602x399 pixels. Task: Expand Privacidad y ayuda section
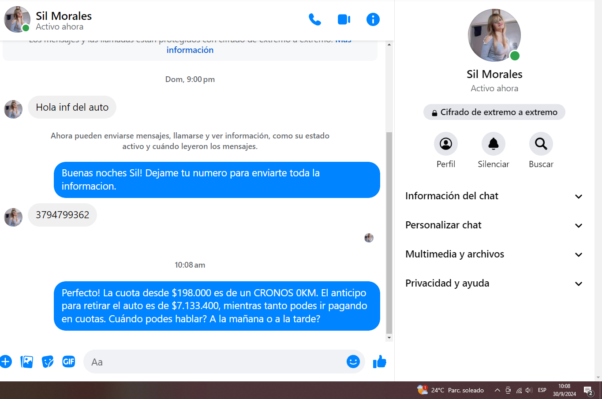[x=494, y=283]
